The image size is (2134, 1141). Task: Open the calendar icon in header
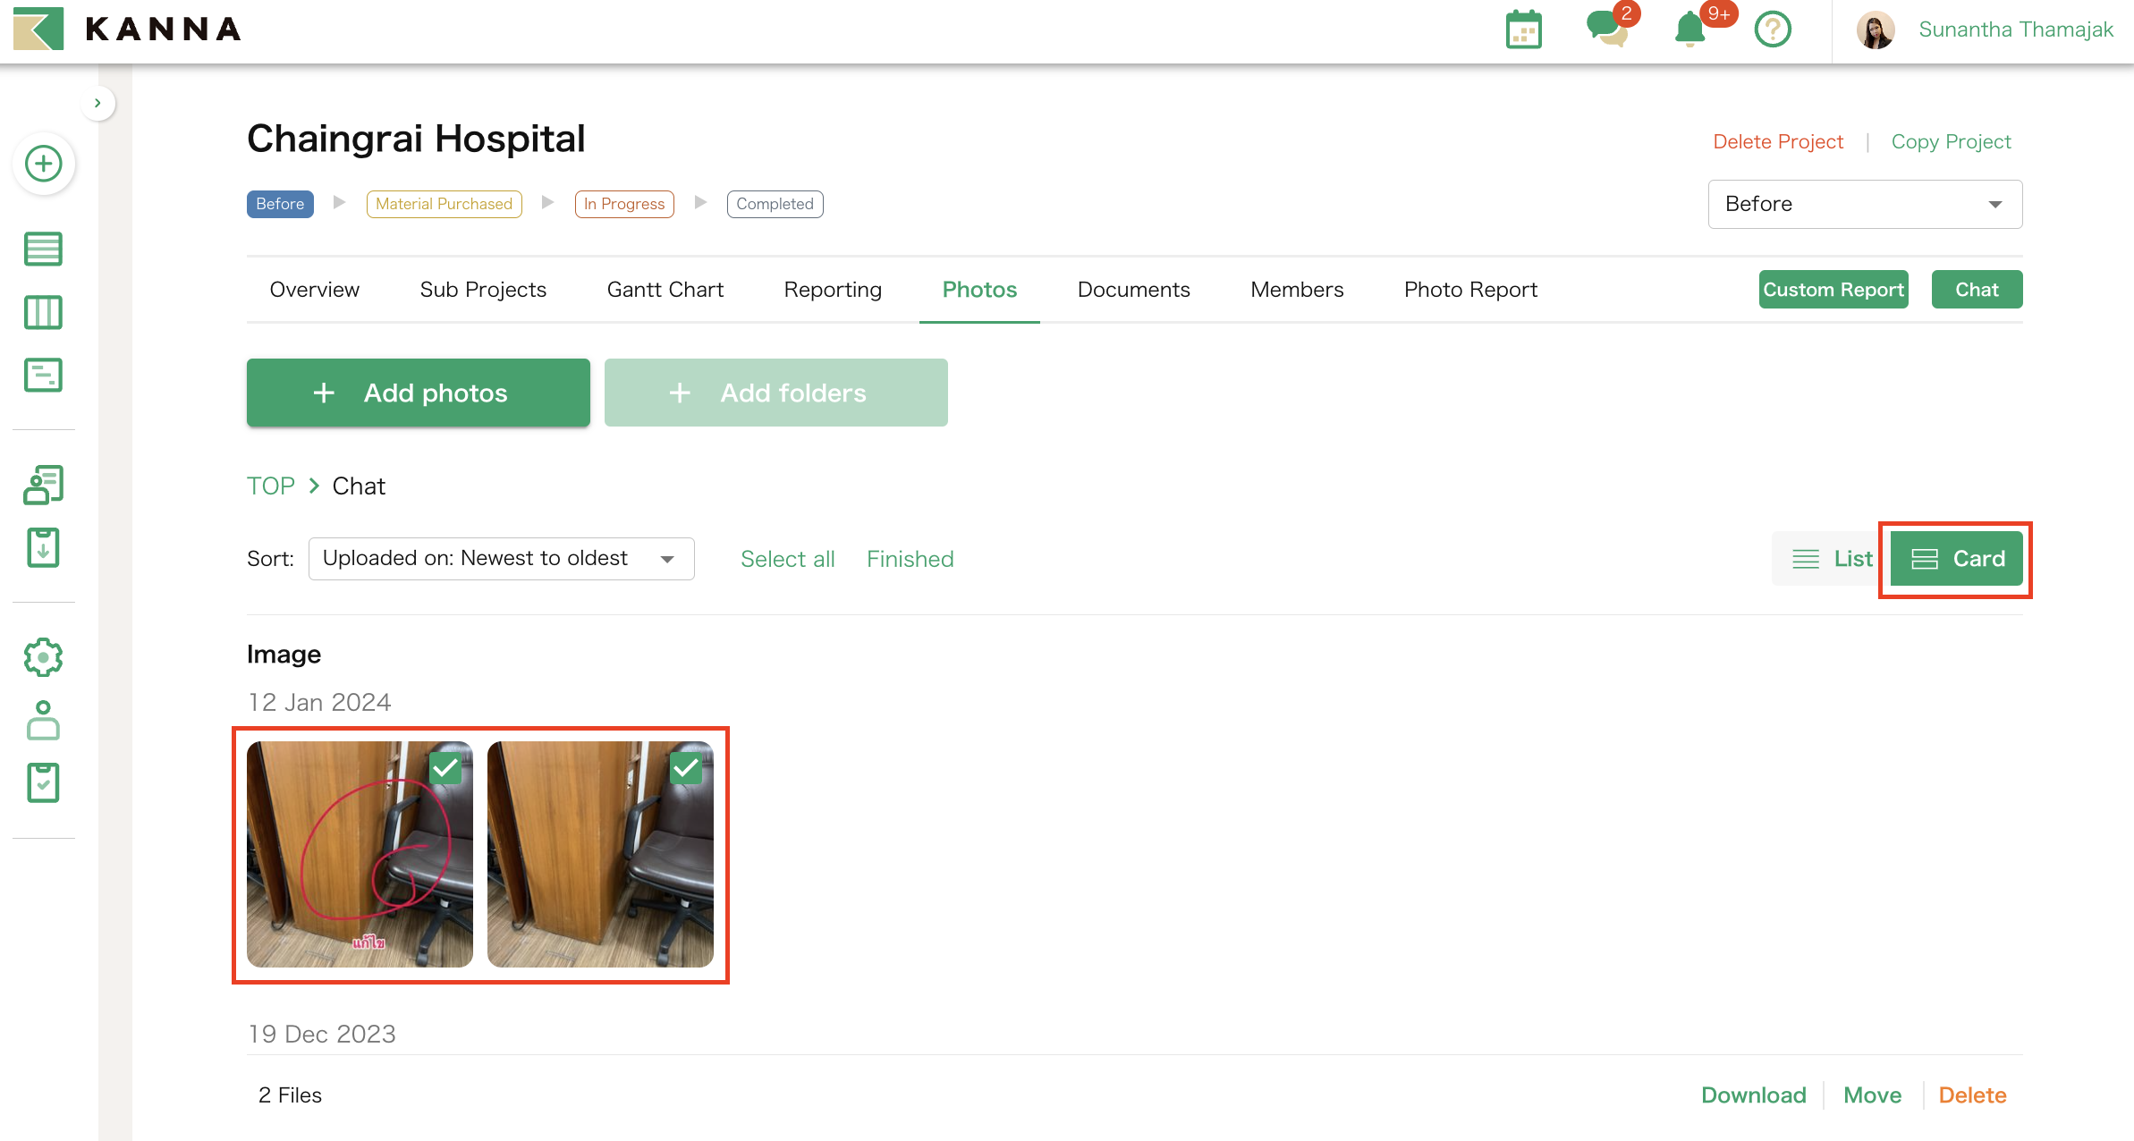(1523, 30)
